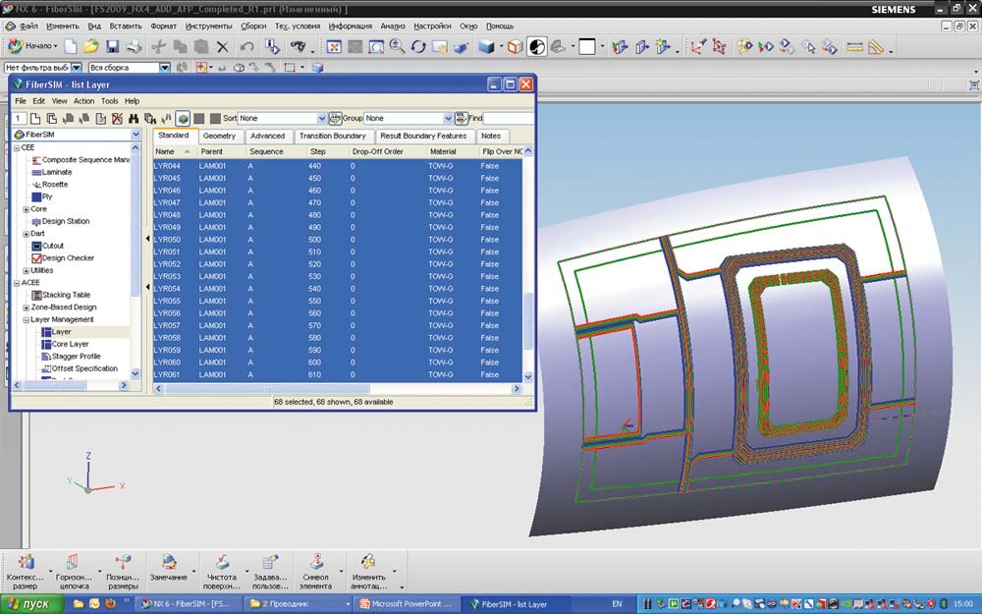Viewport: 982px width, 614px height.
Task: Click the Find input field
Action: 509,118
